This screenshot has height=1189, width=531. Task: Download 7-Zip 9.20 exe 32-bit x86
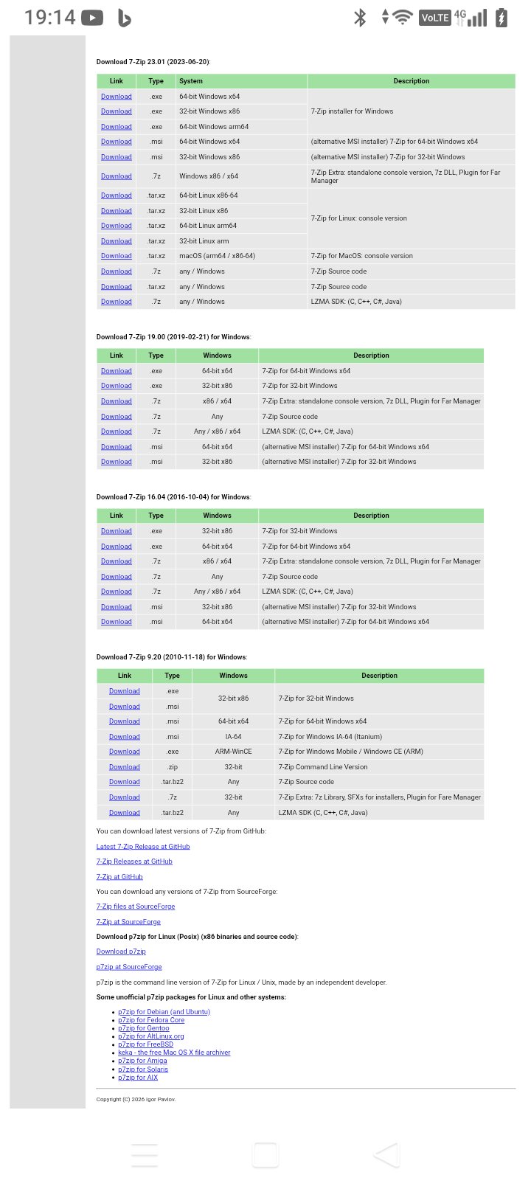(x=125, y=691)
